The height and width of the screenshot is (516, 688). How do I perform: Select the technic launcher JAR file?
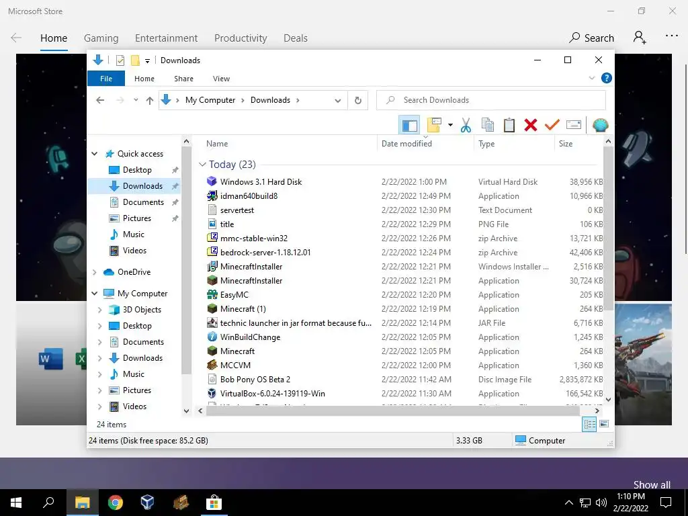click(296, 323)
